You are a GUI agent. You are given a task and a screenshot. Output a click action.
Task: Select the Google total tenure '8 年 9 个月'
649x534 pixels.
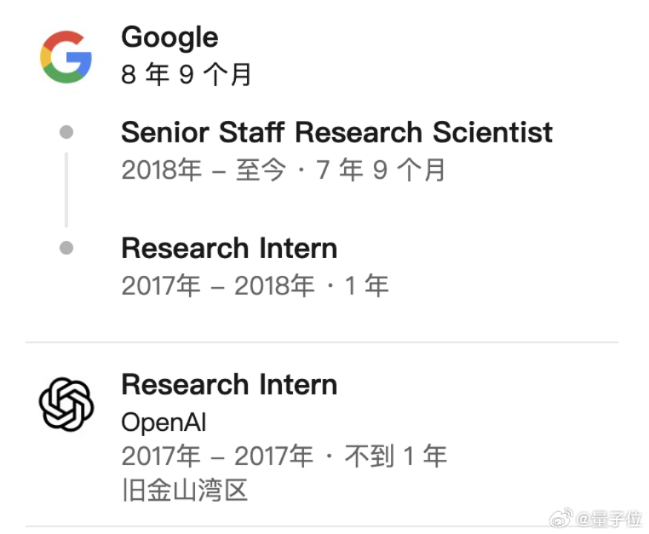(186, 74)
